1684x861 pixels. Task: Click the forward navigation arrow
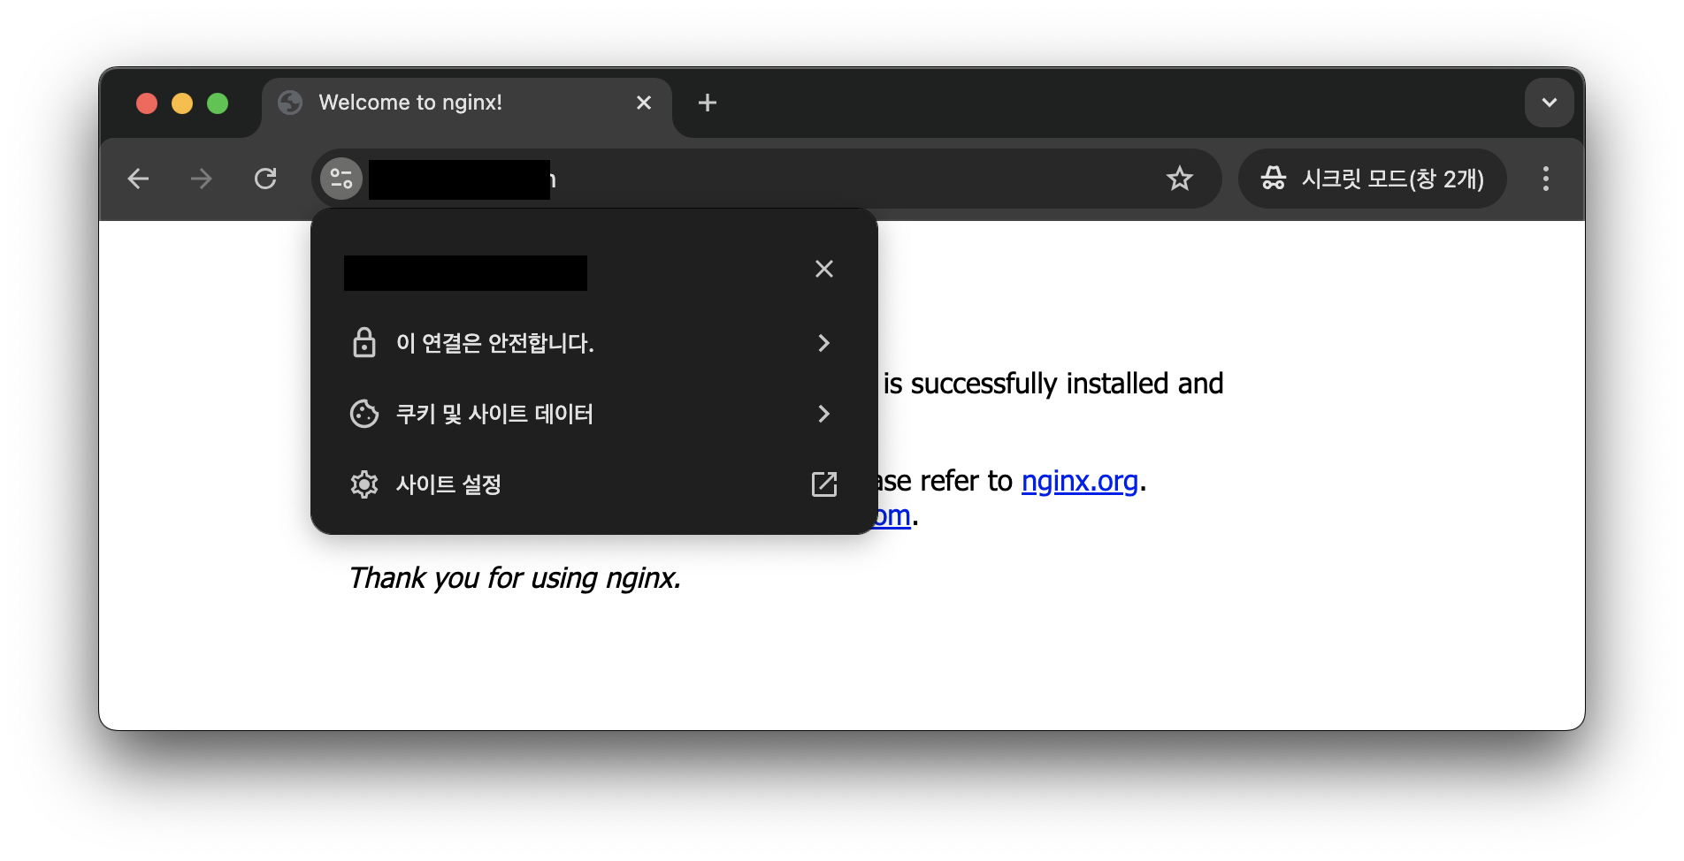click(x=202, y=179)
